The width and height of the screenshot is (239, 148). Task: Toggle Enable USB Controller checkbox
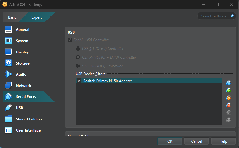coord(70,40)
